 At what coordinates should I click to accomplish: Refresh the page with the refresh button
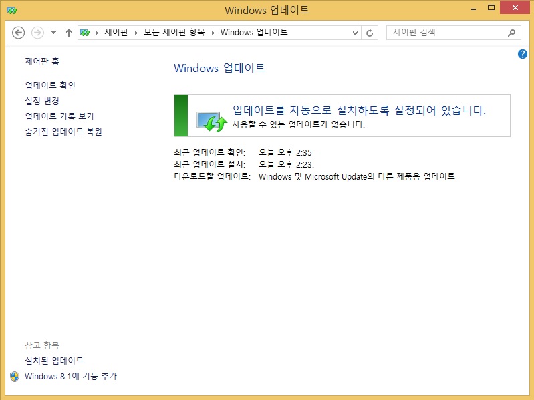pyautogui.click(x=370, y=33)
